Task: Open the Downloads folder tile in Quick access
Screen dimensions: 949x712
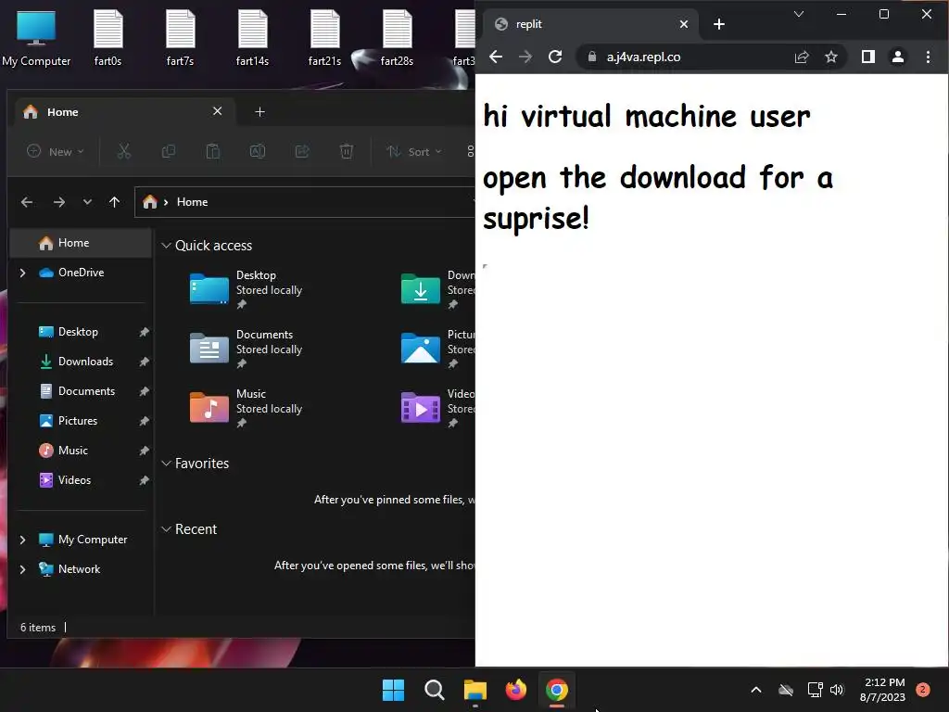Action: coord(437,289)
